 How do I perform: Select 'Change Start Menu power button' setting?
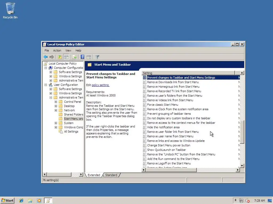click(x=168, y=145)
